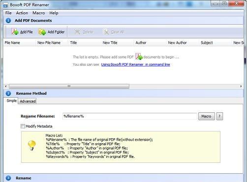247x182 pixels.
Task: Maximize the Boxoft PDF Renamer window
Action: point(224,3)
